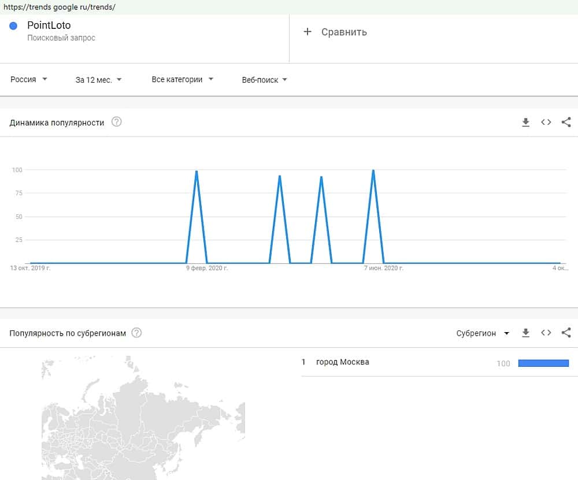Viewport: 578px width, 480px height.
Task: Download the interest over time chart data
Action: pyautogui.click(x=525, y=122)
